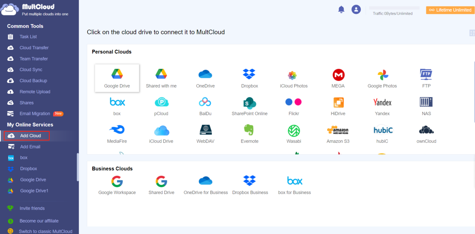Select the Shared with me cloud
The height and width of the screenshot is (234, 475).
click(161, 78)
